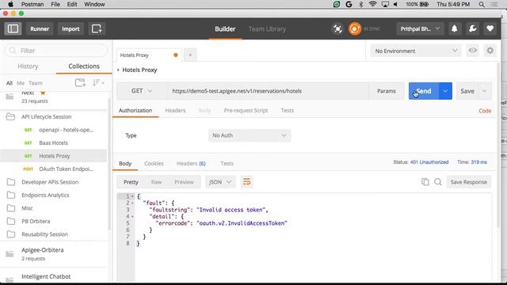
Task: Open macOS Spotlight search icon
Action: click(x=482, y=4)
